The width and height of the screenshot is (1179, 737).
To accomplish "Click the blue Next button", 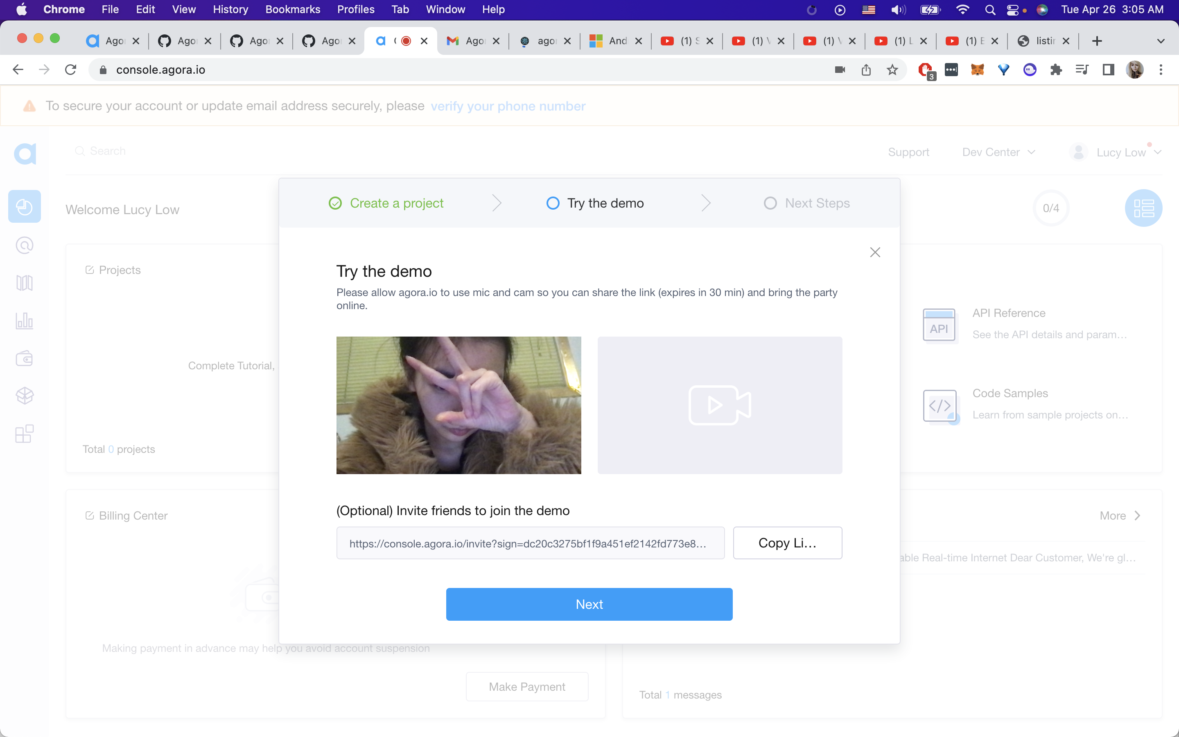I will coord(589,604).
